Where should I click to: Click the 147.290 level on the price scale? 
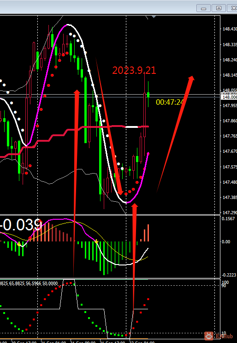click(x=230, y=212)
